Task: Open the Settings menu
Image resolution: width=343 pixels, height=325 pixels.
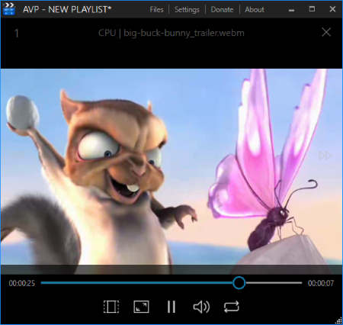Action: (187, 10)
